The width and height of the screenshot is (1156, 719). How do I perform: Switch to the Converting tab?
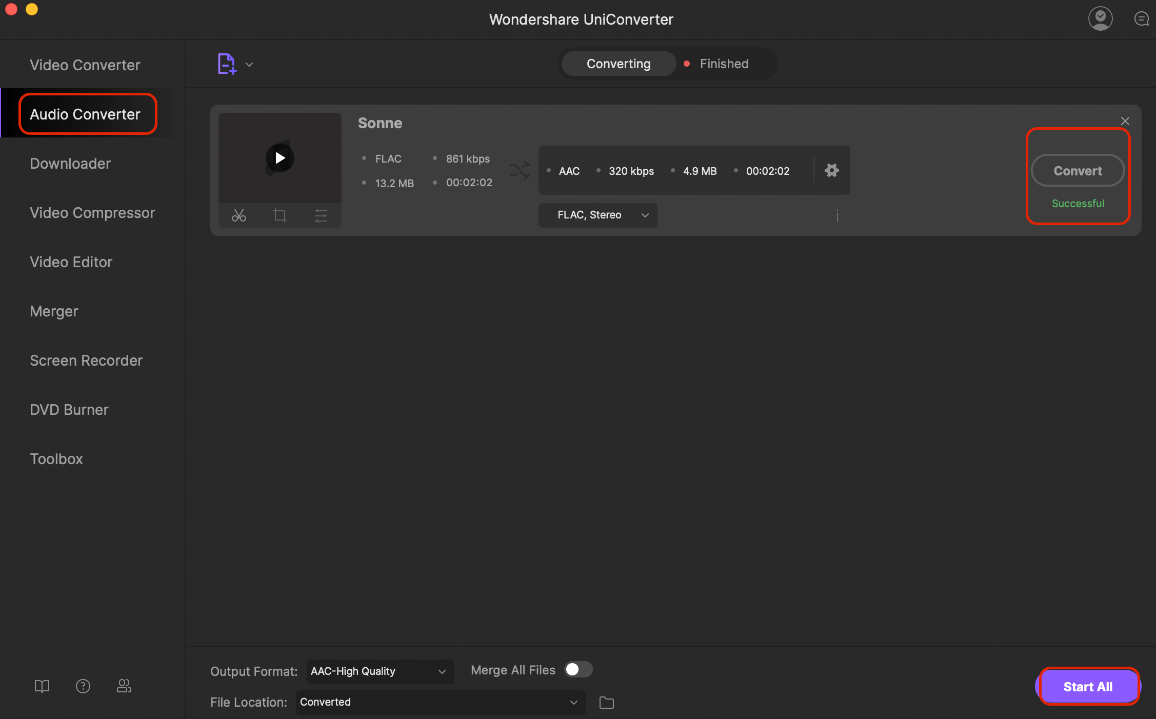click(618, 63)
